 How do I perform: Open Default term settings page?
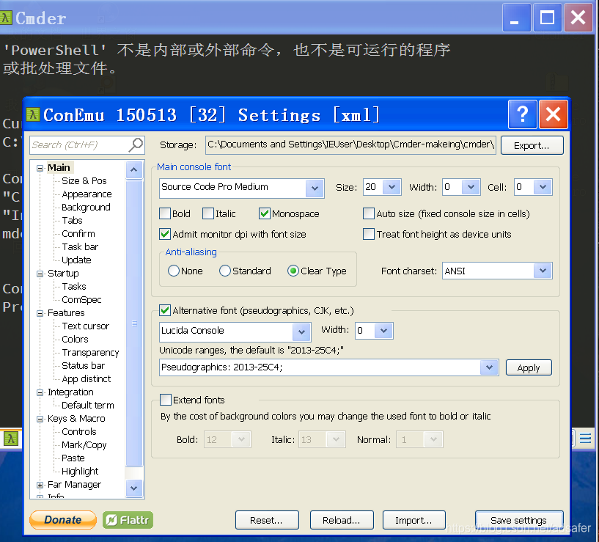[x=88, y=405]
